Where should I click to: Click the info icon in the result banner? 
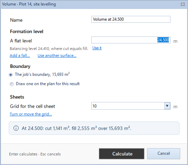16,128
